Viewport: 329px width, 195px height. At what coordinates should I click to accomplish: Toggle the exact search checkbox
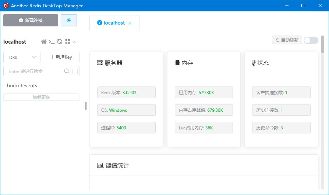(x=75, y=71)
